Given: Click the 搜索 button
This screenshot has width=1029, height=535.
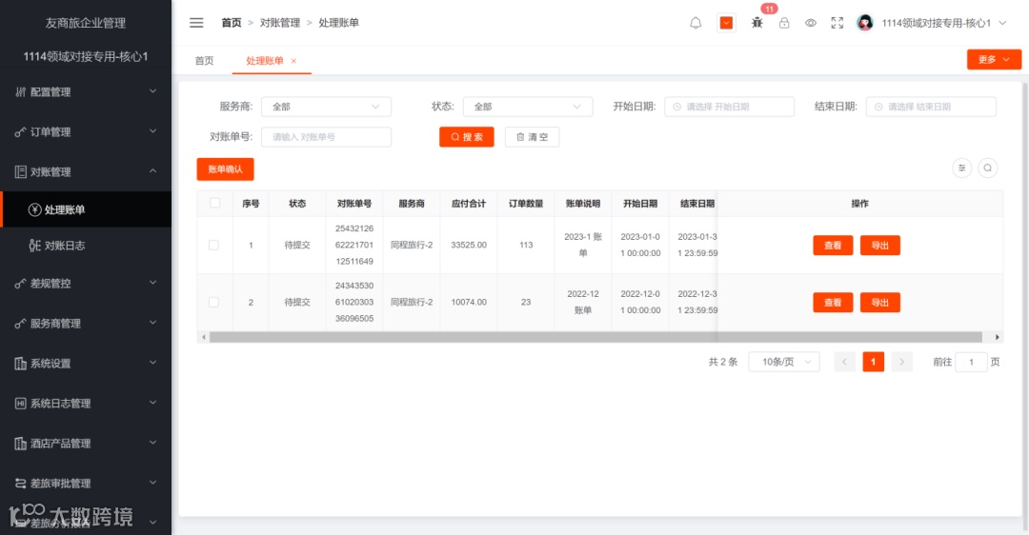Looking at the screenshot, I should pos(467,137).
